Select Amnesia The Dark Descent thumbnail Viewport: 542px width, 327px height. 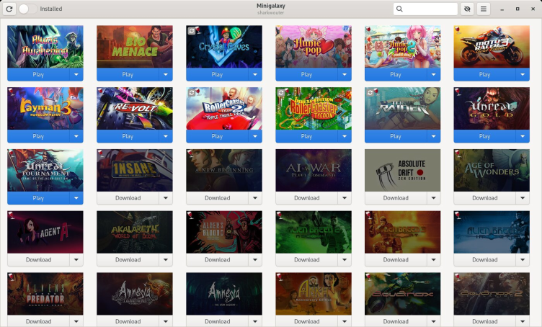[x=224, y=294]
